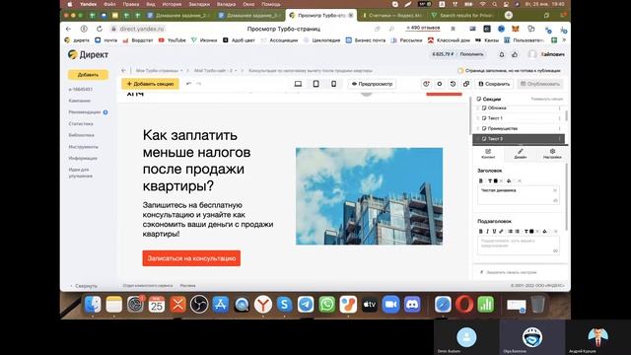This screenshot has height=355, width=631.
Task: Click the Сохранить button
Action: 494,84
